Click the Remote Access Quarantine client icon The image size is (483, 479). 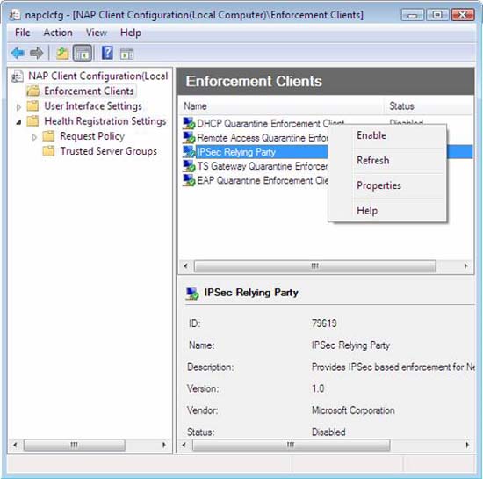point(189,137)
